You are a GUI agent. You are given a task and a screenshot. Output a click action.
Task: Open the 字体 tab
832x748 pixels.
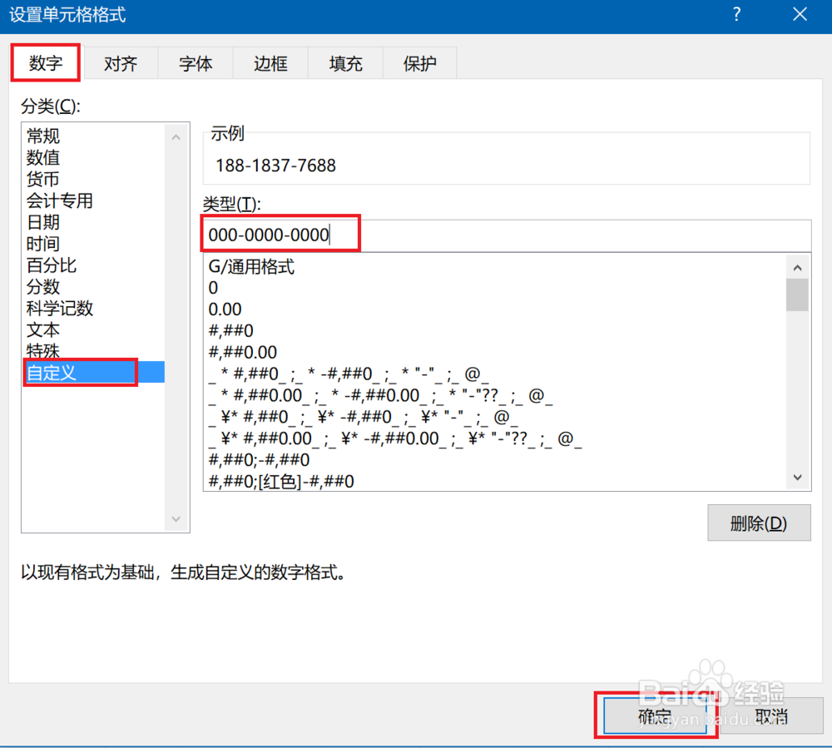(195, 62)
